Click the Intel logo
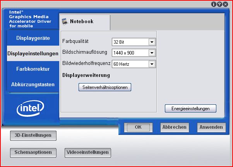 tap(30, 108)
